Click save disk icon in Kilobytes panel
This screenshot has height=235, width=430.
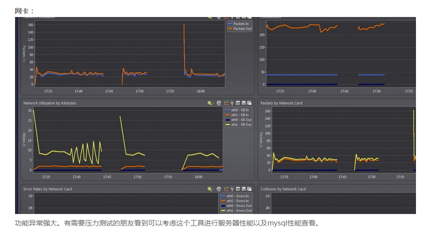(244, 103)
